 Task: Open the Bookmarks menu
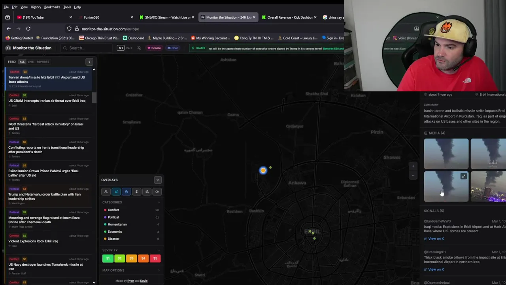coord(52,7)
